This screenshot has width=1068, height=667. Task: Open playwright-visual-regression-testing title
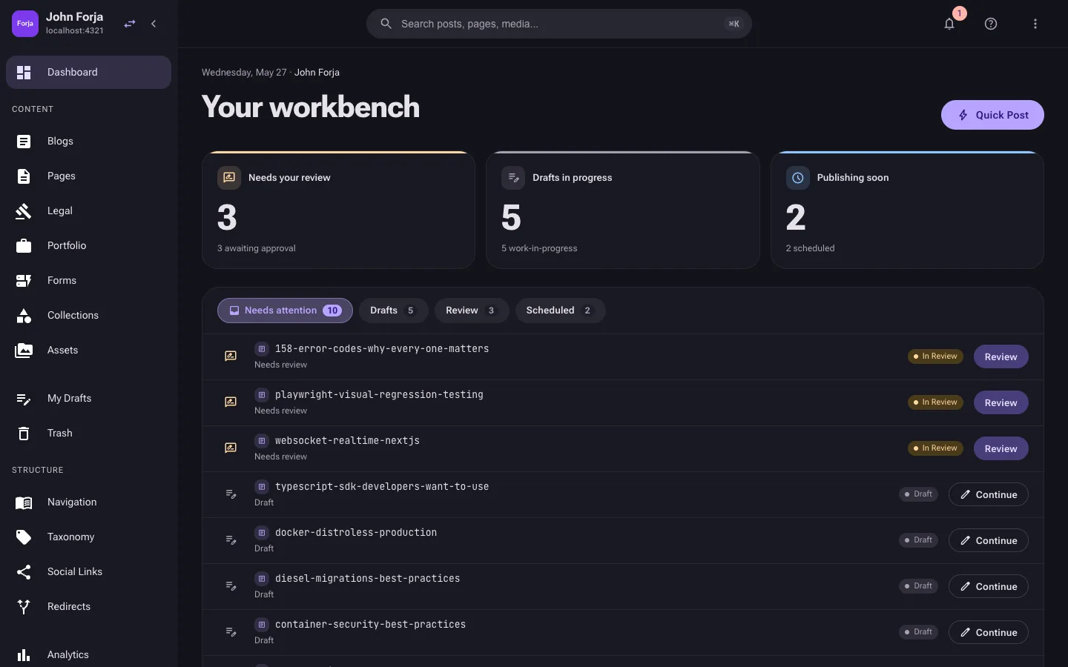coord(379,394)
